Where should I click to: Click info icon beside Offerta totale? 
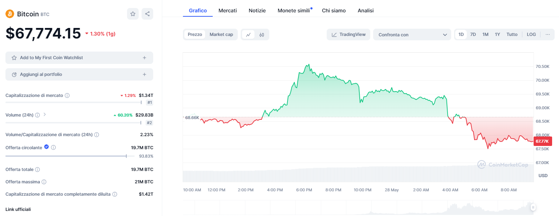pos(37,170)
